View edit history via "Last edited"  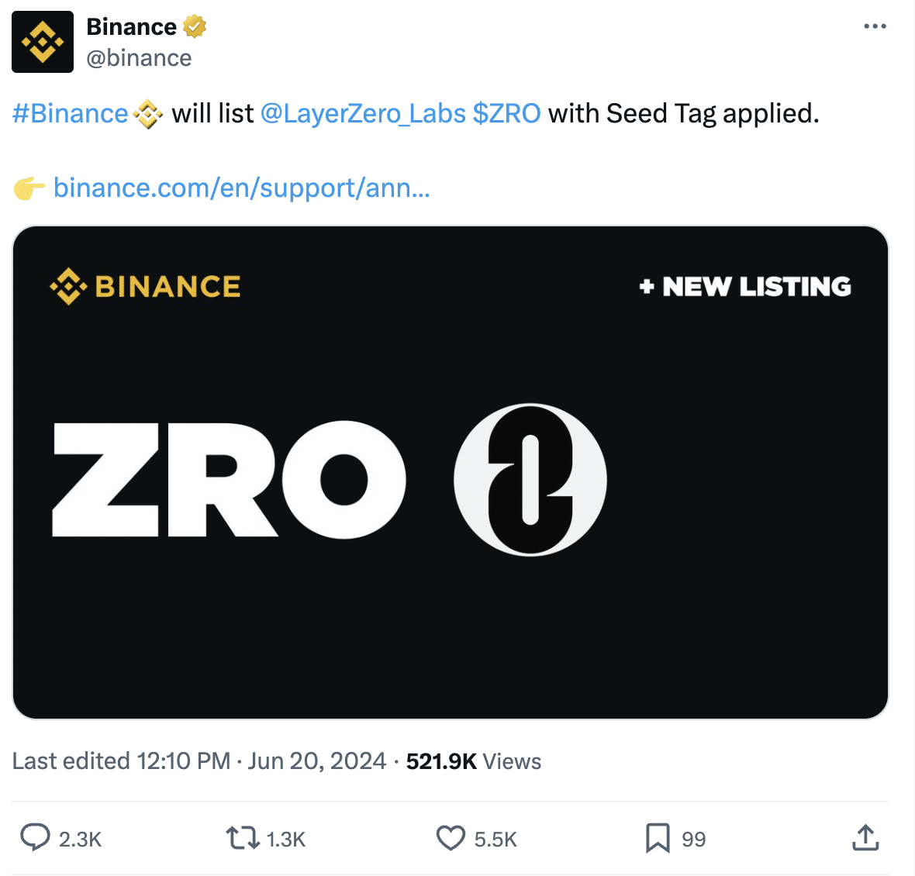[x=71, y=761]
